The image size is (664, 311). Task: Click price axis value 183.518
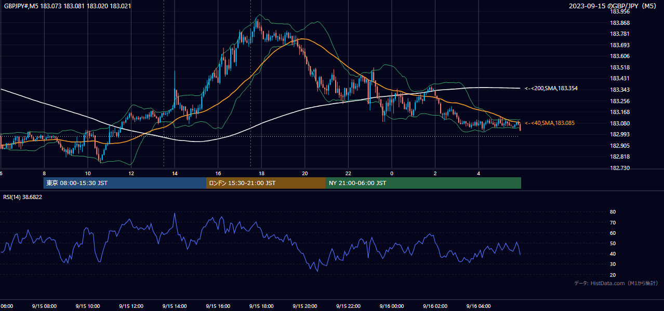(x=620, y=67)
